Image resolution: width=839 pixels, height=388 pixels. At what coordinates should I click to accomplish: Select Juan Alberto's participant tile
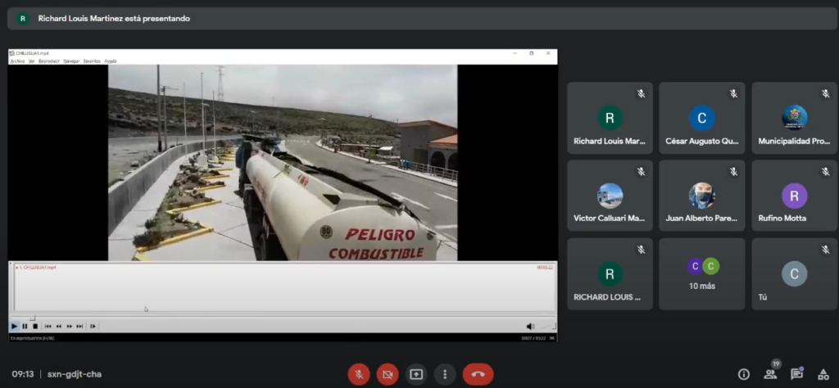pos(702,196)
